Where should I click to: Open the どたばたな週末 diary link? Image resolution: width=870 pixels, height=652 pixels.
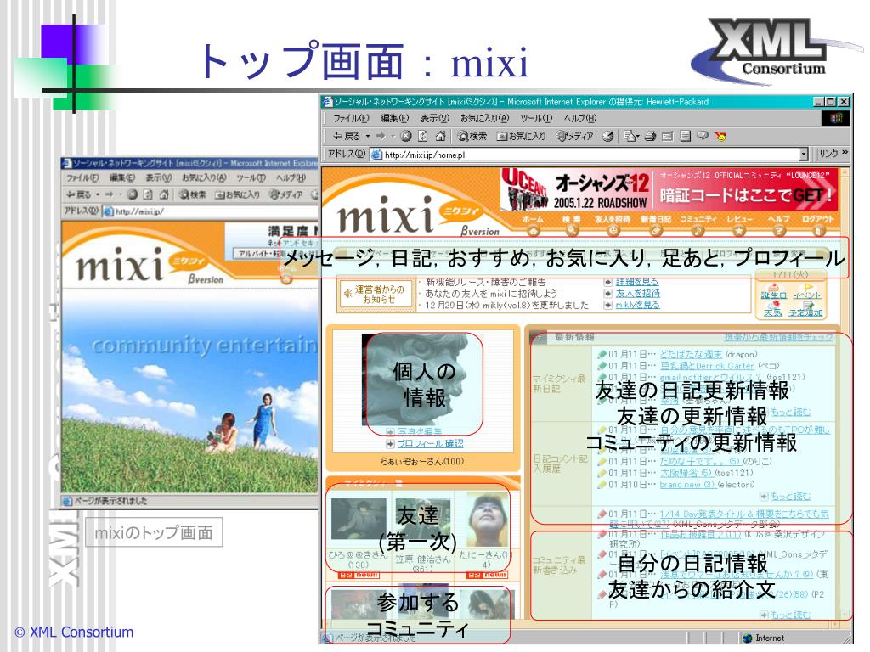coord(691,354)
